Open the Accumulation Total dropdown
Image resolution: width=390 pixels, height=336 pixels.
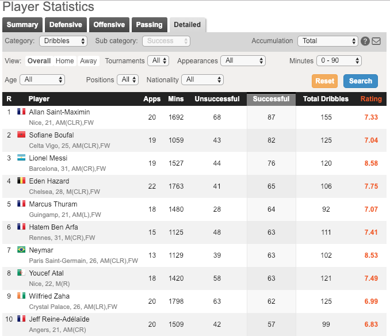[x=328, y=41]
